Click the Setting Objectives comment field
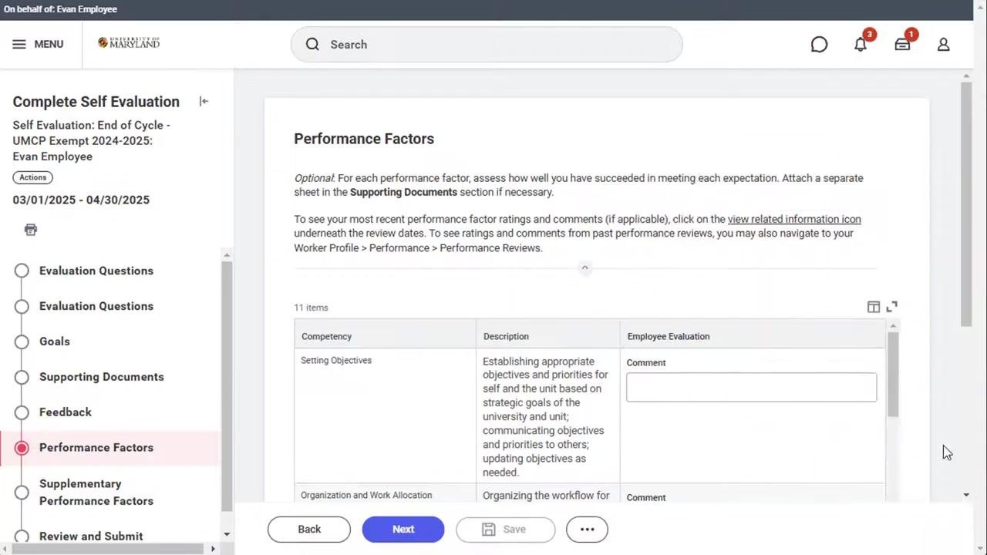This screenshot has height=555, width=987. (751, 387)
